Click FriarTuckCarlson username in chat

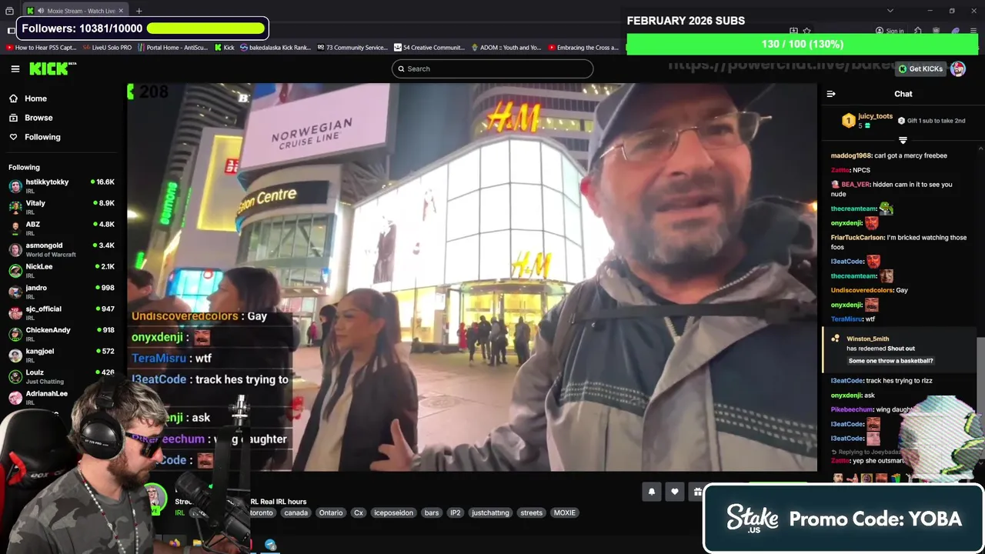[857, 238]
